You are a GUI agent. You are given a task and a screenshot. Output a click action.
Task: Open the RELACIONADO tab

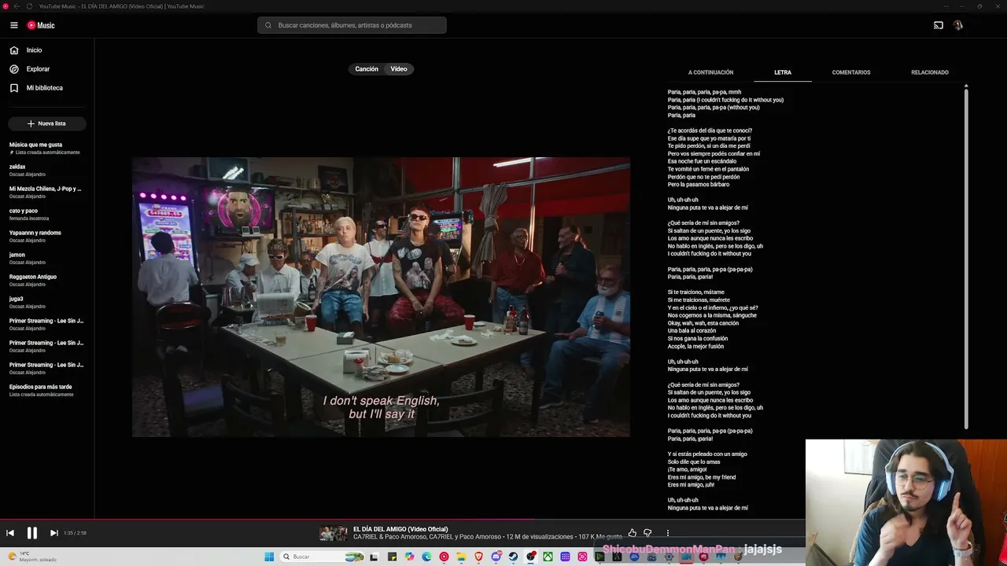point(930,72)
